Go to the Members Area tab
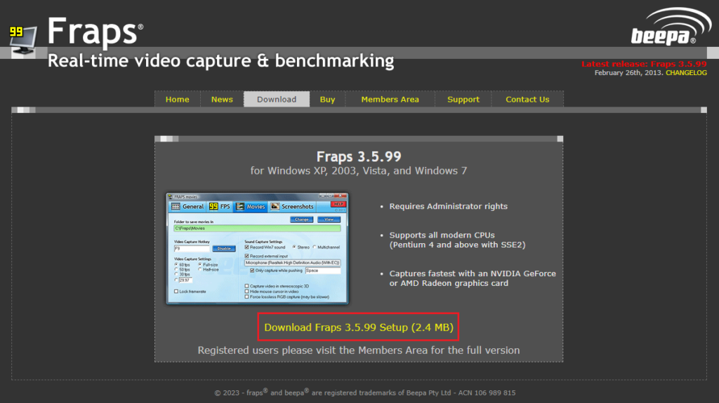The image size is (719, 403). [x=390, y=100]
